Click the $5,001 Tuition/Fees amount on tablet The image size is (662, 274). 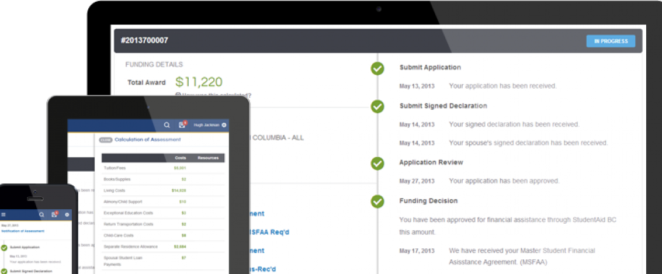[x=180, y=168]
